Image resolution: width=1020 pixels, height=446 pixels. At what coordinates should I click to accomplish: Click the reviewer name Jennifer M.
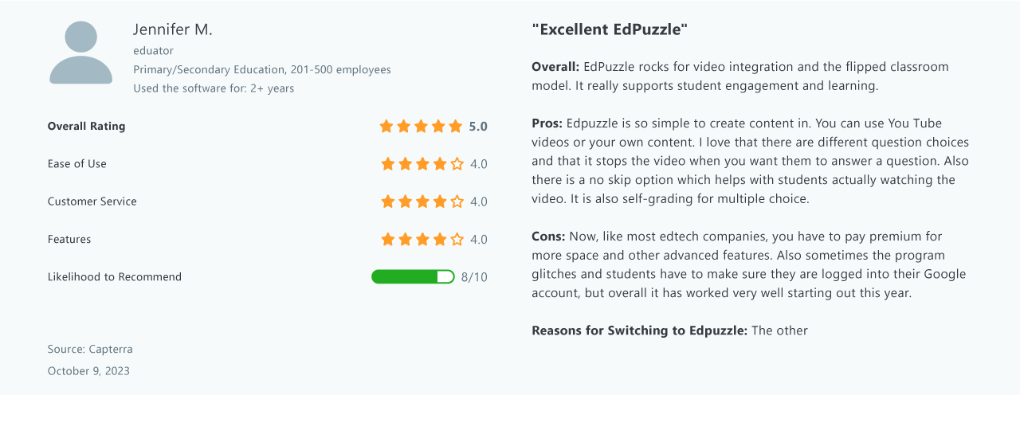click(173, 29)
